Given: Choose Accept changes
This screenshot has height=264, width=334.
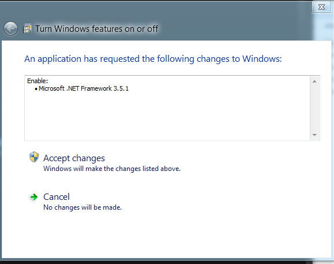Looking at the screenshot, I should 74,158.
